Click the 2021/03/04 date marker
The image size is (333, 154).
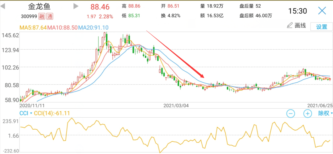176,106
